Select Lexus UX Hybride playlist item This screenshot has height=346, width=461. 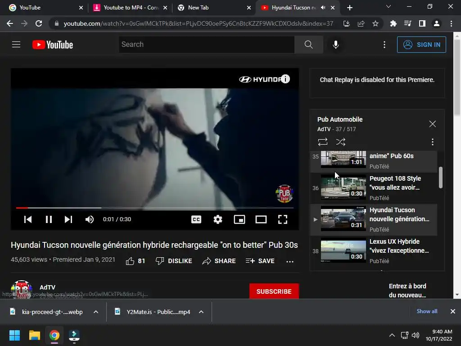pos(374,251)
